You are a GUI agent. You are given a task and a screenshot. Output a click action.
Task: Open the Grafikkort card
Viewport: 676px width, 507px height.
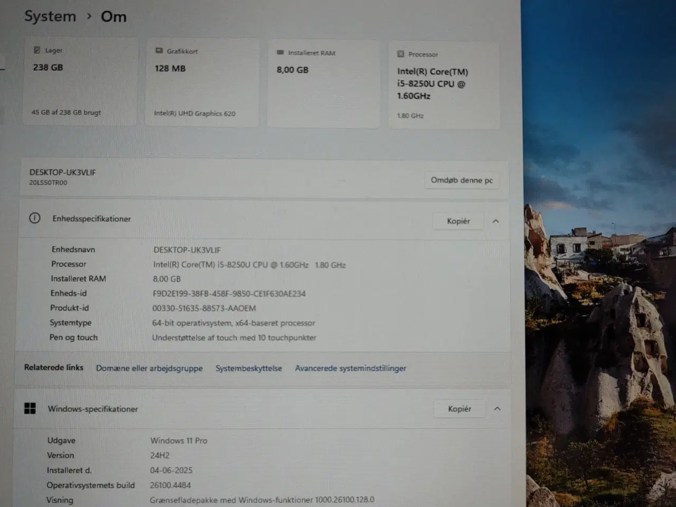pos(202,82)
